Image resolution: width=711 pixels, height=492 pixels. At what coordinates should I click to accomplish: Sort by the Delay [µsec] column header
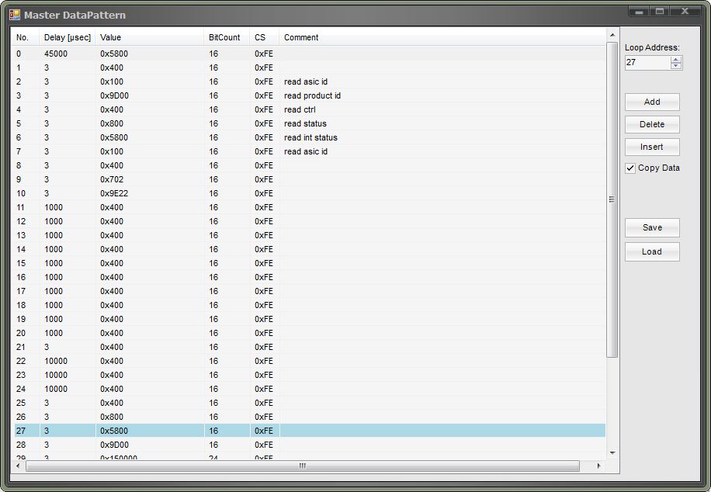pos(67,37)
